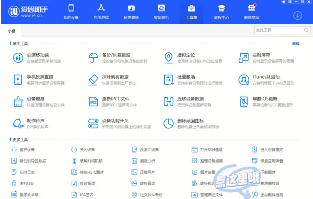
Task: Click the search magnifier icon
Action: tap(306, 30)
